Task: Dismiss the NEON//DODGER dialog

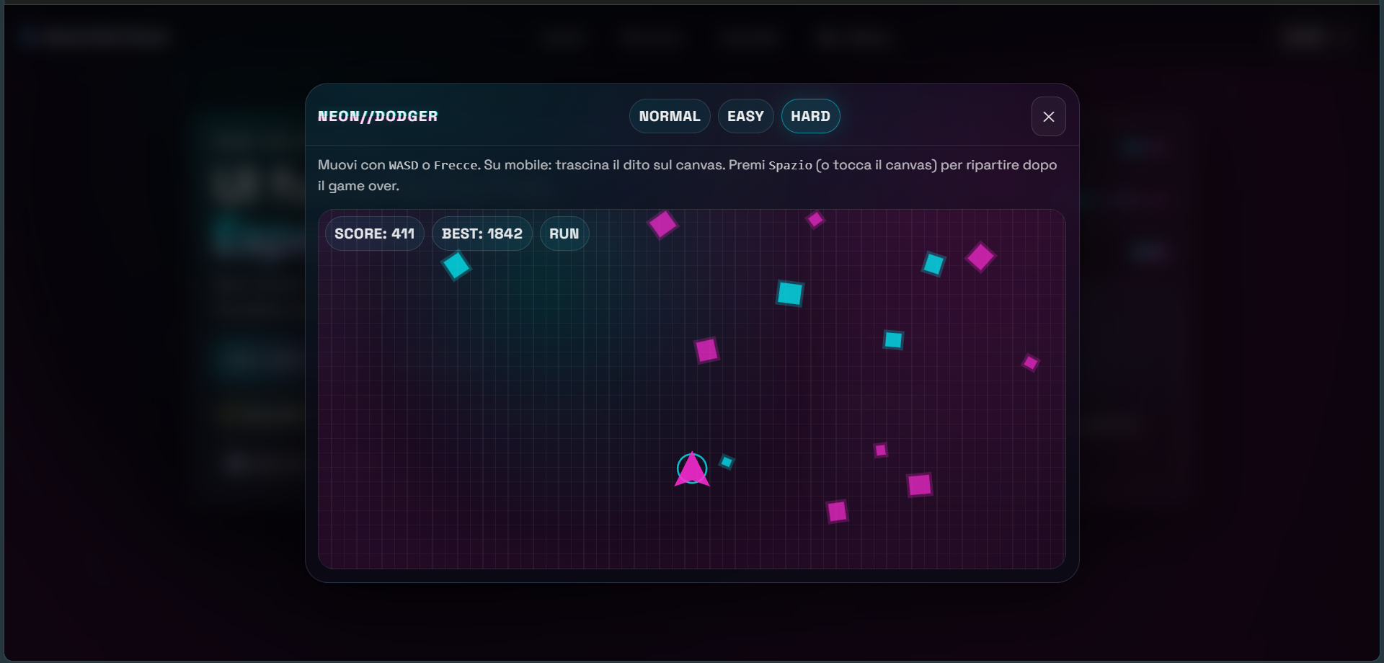Action: tap(1048, 116)
